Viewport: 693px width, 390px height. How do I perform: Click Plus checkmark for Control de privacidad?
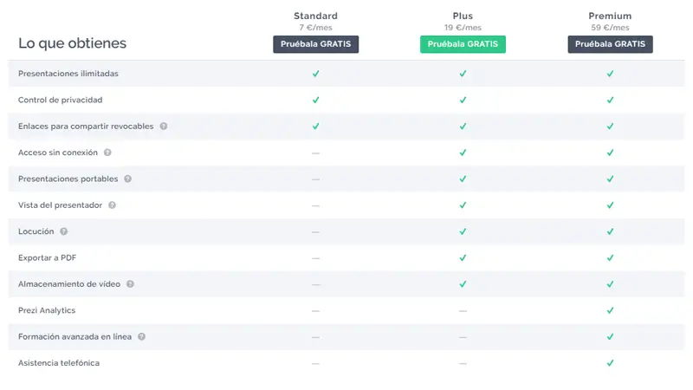coord(463,100)
